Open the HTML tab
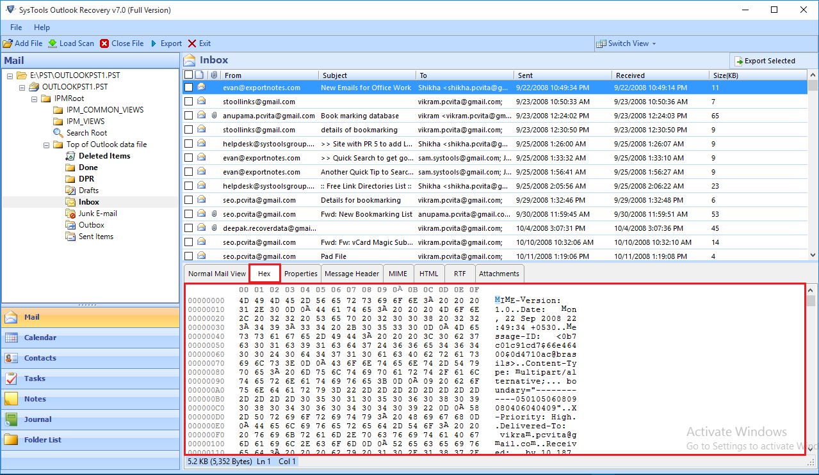Screen dimensions: 819x475 pyautogui.click(x=428, y=274)
